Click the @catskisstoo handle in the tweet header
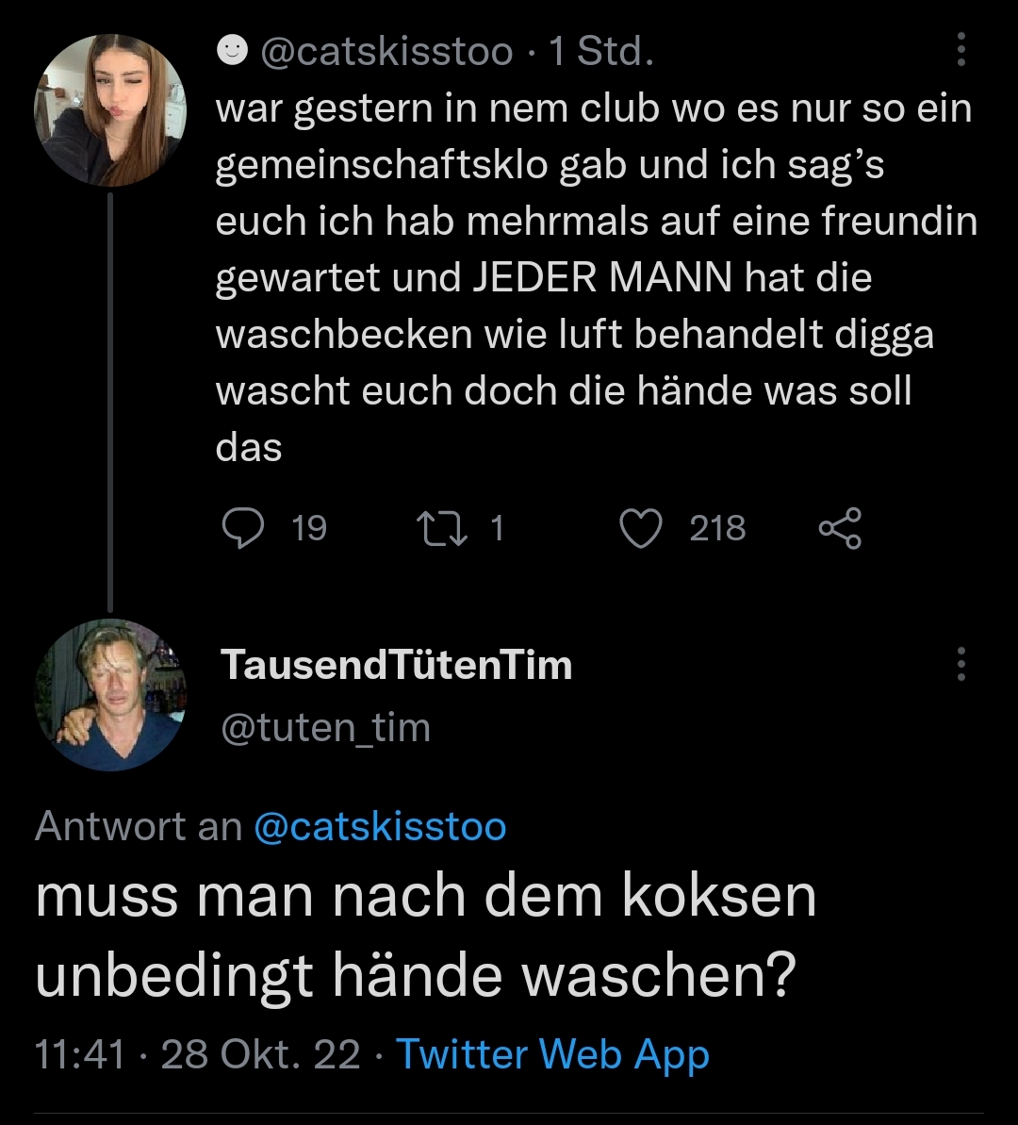Viewport: 1018px width, 1125px height. (x=386, y=52)
